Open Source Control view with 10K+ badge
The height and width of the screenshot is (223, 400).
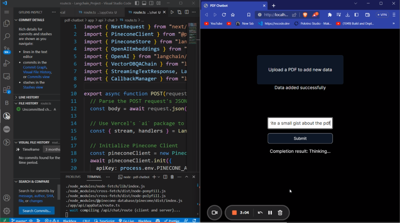coord(7,50)
